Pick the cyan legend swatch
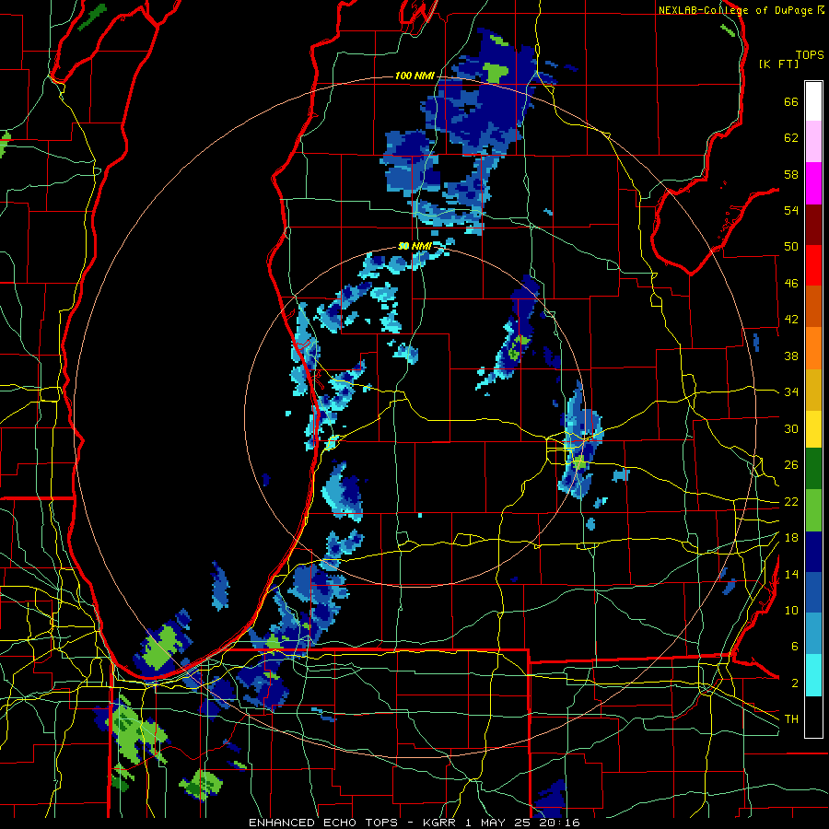This screenshot has width=829, height=829. [x=813, y=675]
